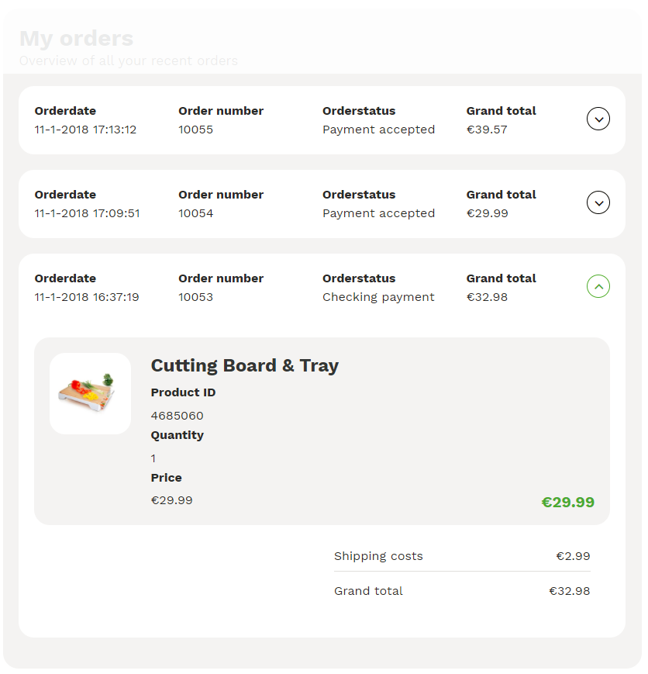Click the green chevron on order 10053
The height and width of the screenshot is (674, 648).
click(x=598, y=286)
